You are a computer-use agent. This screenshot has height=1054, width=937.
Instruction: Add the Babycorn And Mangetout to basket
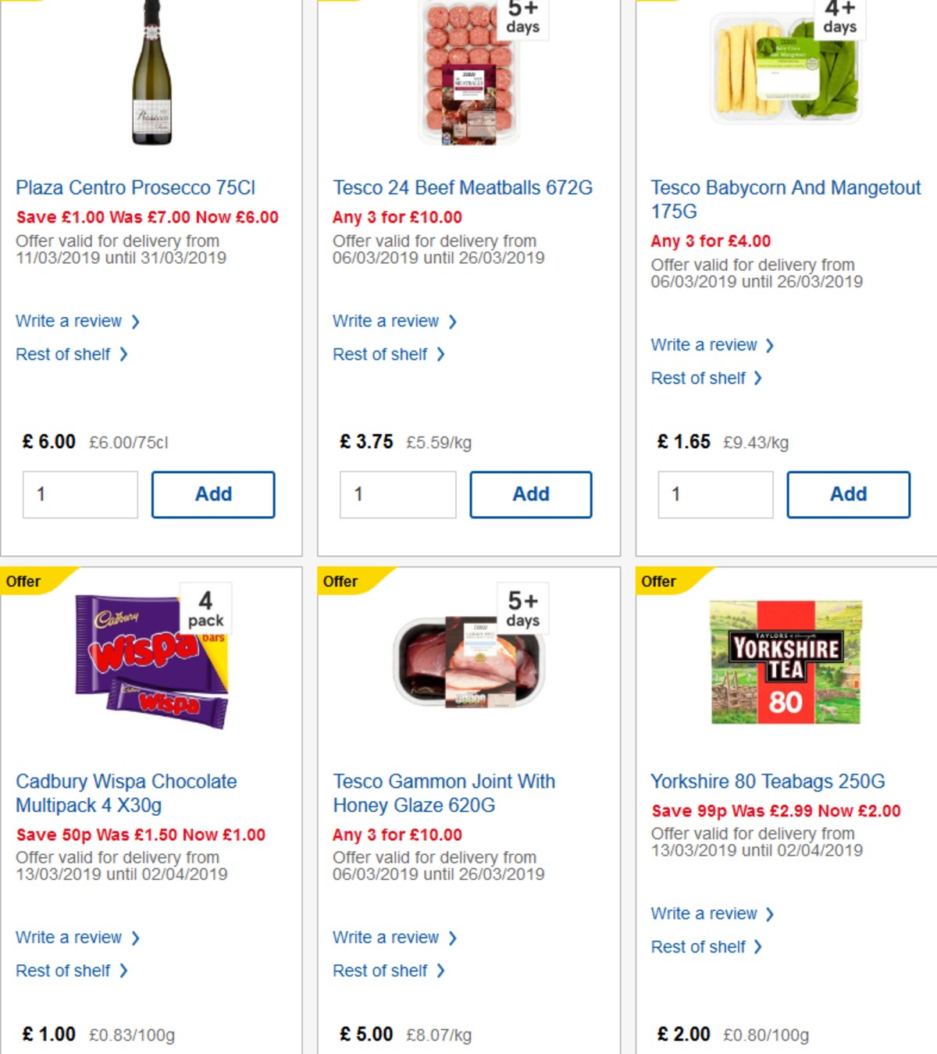pyautogui.click(x=849, y=493)
